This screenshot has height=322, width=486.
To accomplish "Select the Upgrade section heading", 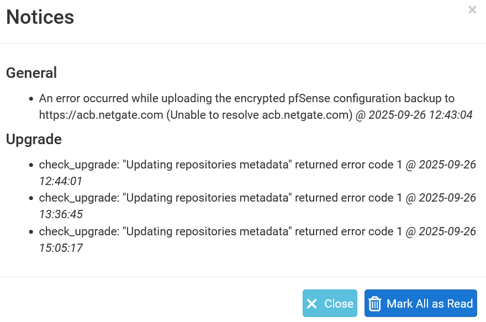I will (34, 139).
